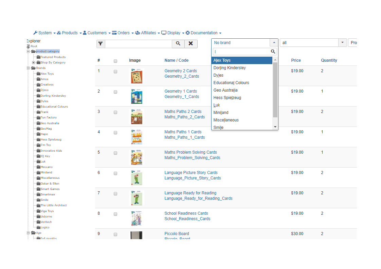Image resolution: width=381 pixels, height=269 pixels.
Task: Click the brand list scroll down arrow
Action: 275,127
